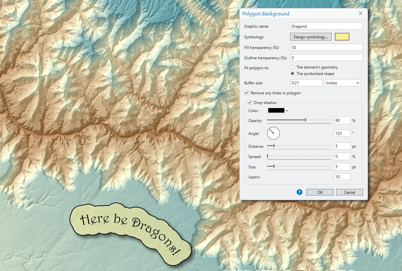Select The element's geometry radio option
Image resolution: width=402 pixels, height=271 pixels.
(x=292, y=67)
